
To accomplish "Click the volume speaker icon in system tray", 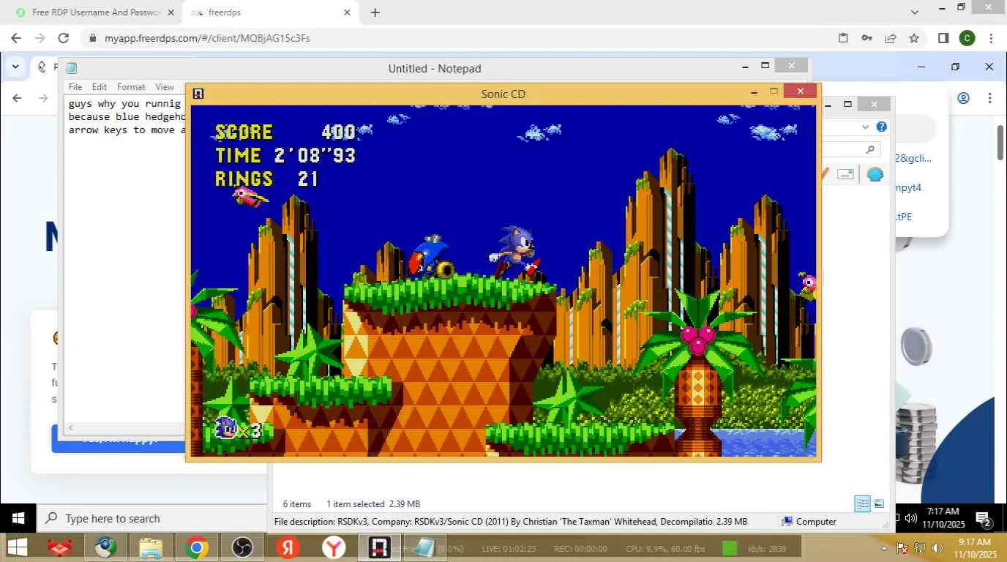I will pos(911,518).
